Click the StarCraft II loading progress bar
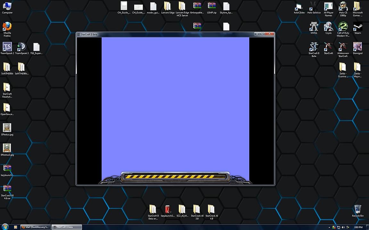Image resolution: width=369 pixels, height=230 pixels. coord(175,177)
